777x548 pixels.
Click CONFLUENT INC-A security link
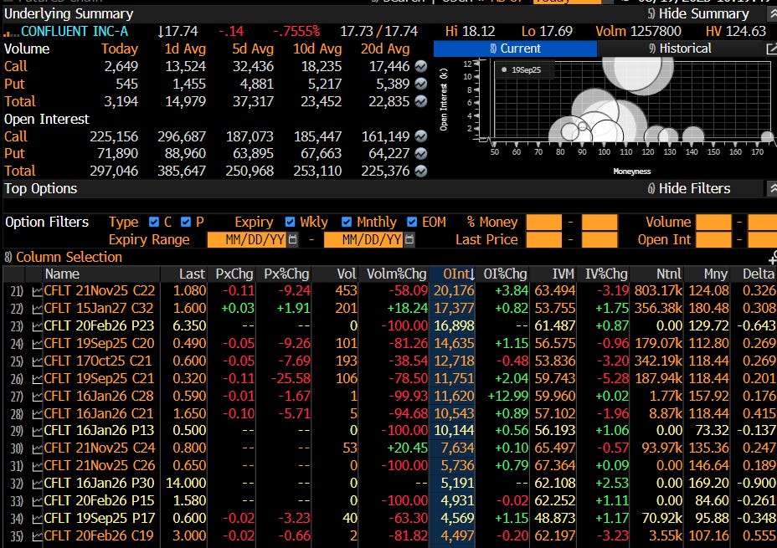(x=75, y=32)
